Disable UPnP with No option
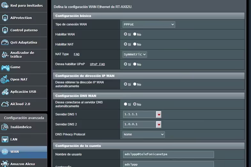The height and width of the screenshot is (167, 251). point(135,64)
